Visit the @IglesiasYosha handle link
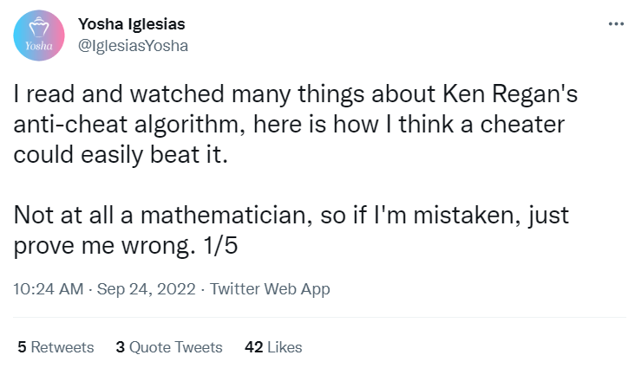The image size is (635, 368). click(x=133, y=46)
